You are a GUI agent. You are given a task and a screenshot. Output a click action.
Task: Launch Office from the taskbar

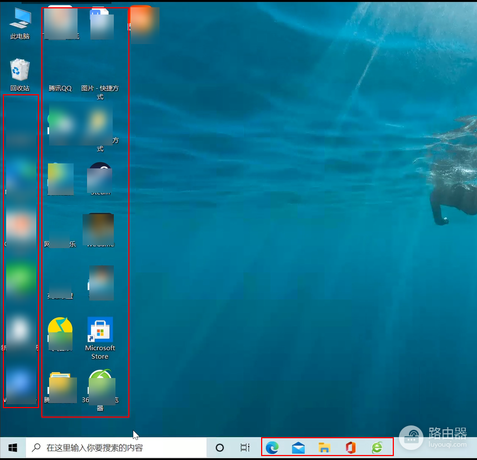pyautogui.click(x=350, y=448)
